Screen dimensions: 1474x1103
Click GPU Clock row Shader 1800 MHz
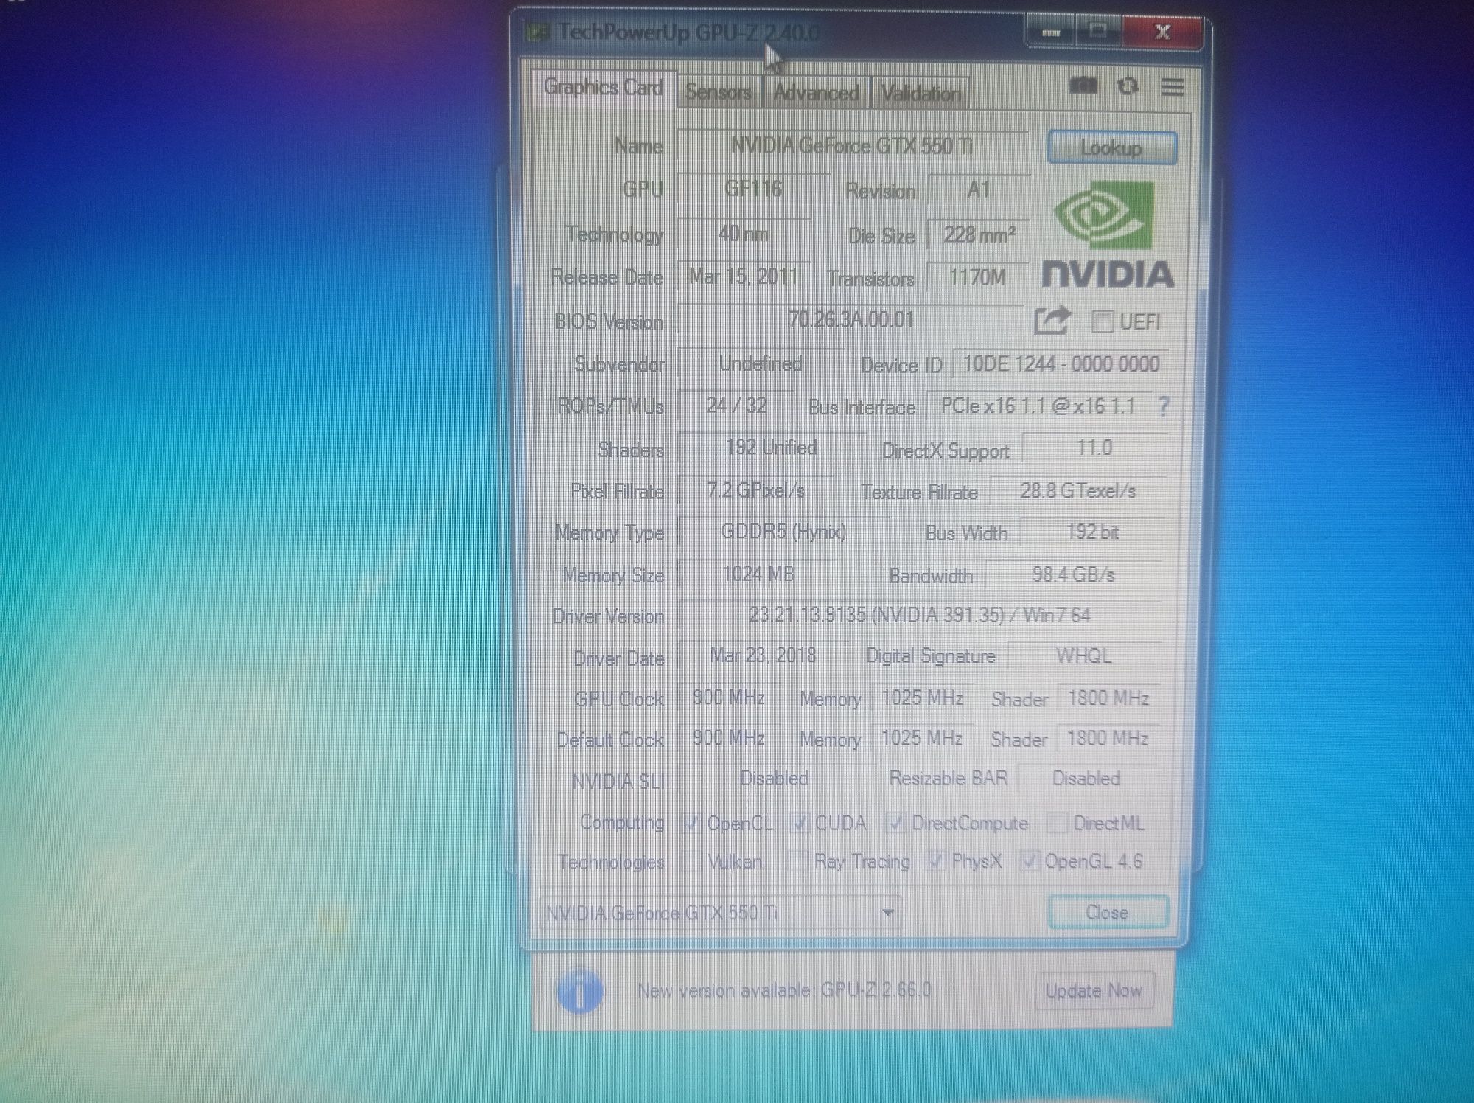[1108, 698]
